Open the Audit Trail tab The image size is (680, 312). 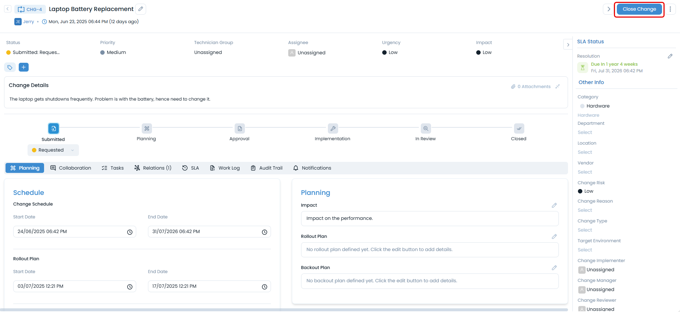pos(267,168)
